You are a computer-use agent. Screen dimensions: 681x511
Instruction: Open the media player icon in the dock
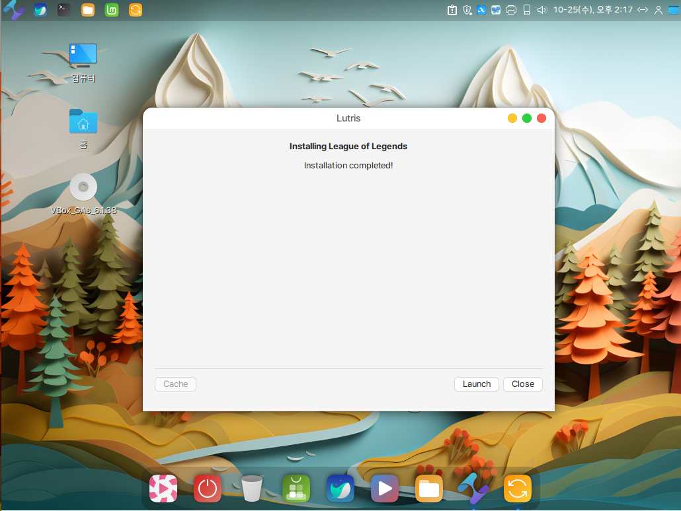(385, 489)
